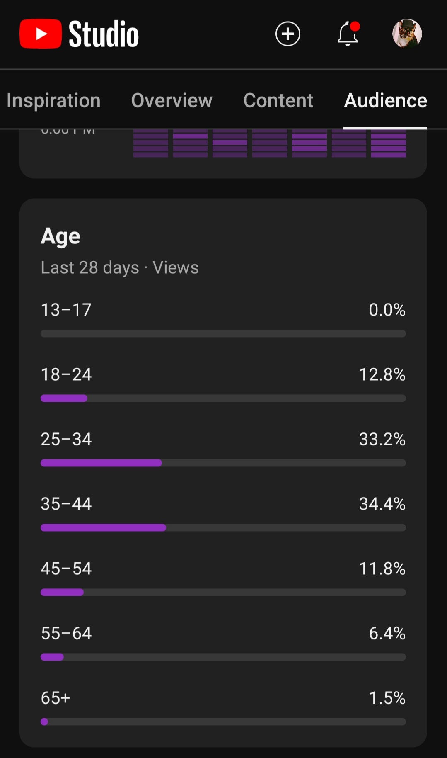
Task: Select the 18–24 age bar
Action: pyautogui.click(x=223, y=398)
